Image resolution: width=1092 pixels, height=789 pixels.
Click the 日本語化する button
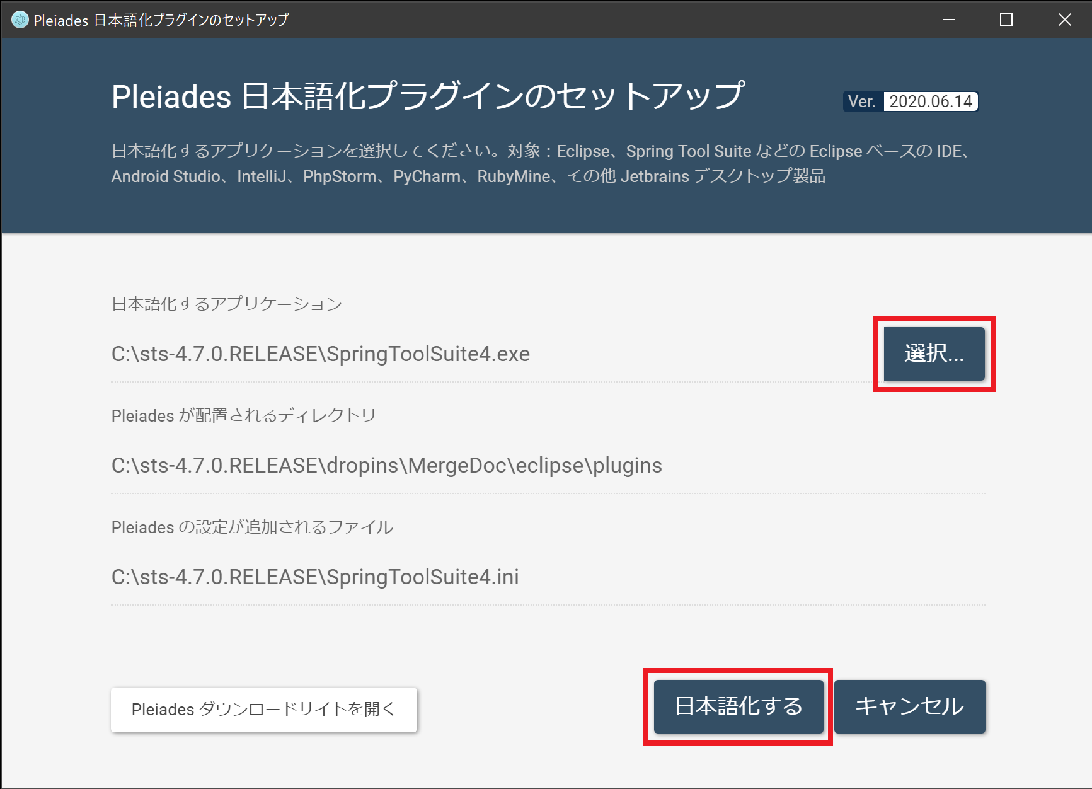pyautogui.click(x=739, y=706)
